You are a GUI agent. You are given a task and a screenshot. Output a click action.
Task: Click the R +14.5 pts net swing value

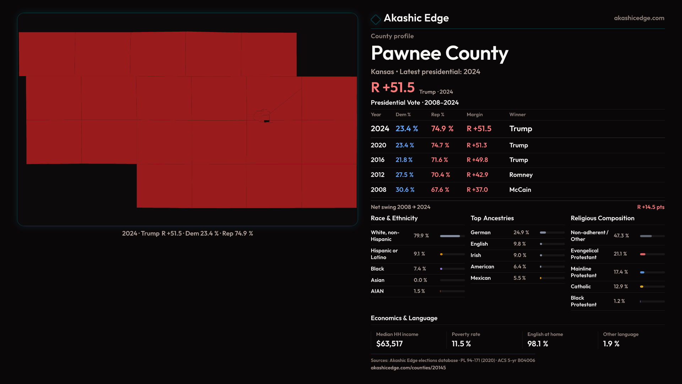click(x=650, y=207)
